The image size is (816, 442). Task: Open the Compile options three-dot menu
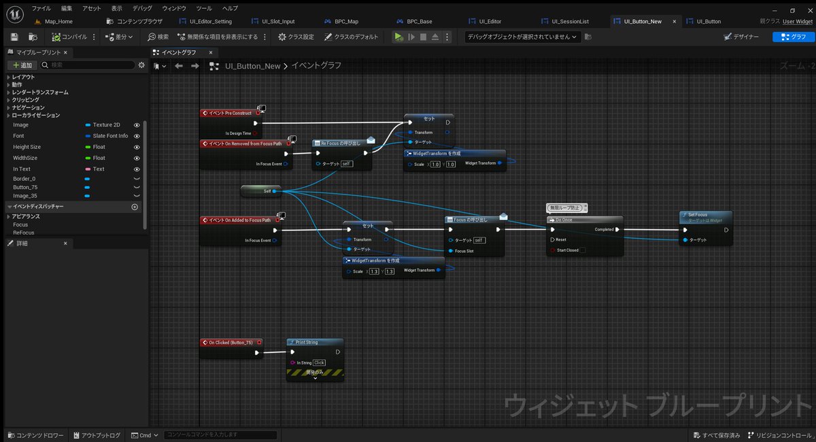click(94, 37)
